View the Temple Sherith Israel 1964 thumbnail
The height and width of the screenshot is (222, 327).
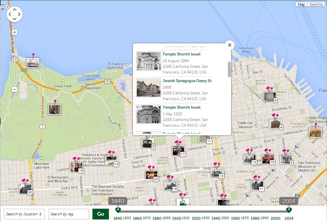point(148,61)
